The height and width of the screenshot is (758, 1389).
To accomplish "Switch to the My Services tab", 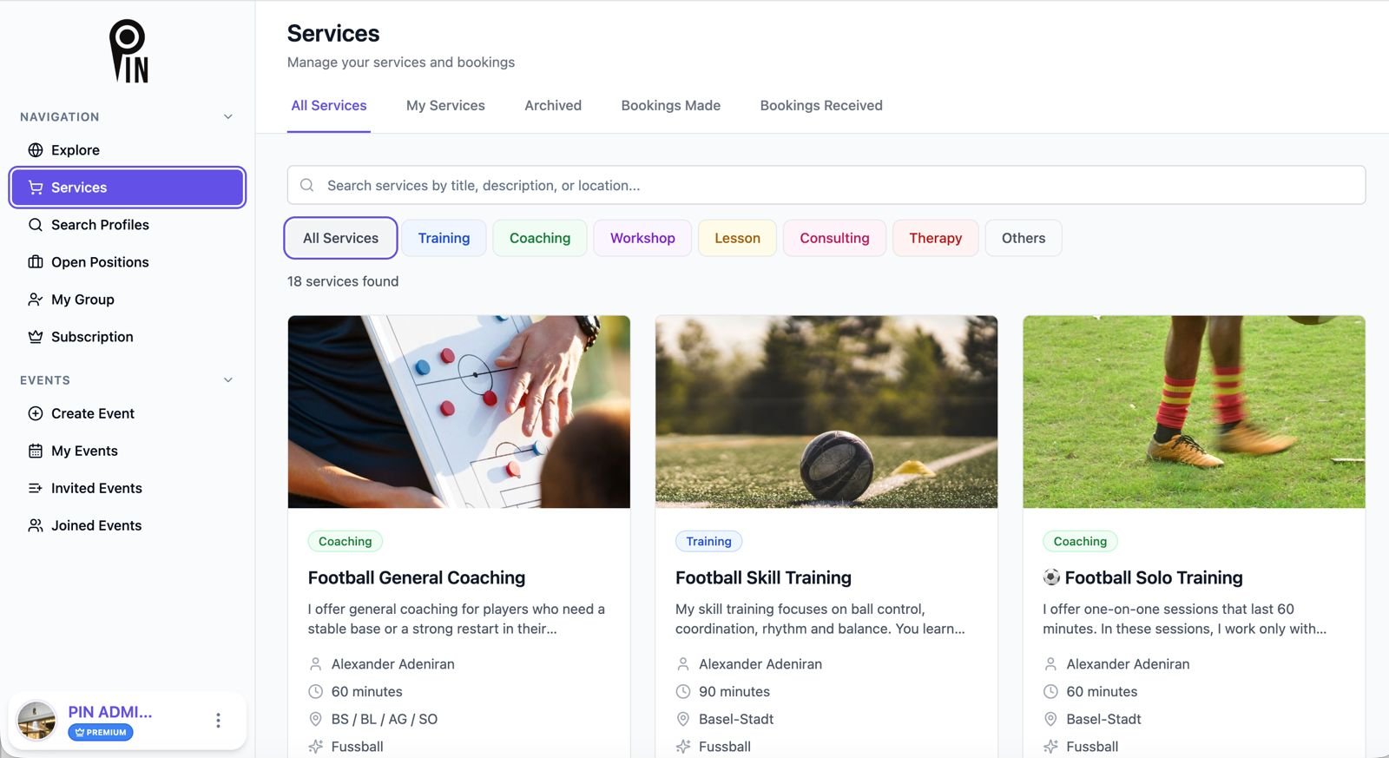I will point(445,106).
